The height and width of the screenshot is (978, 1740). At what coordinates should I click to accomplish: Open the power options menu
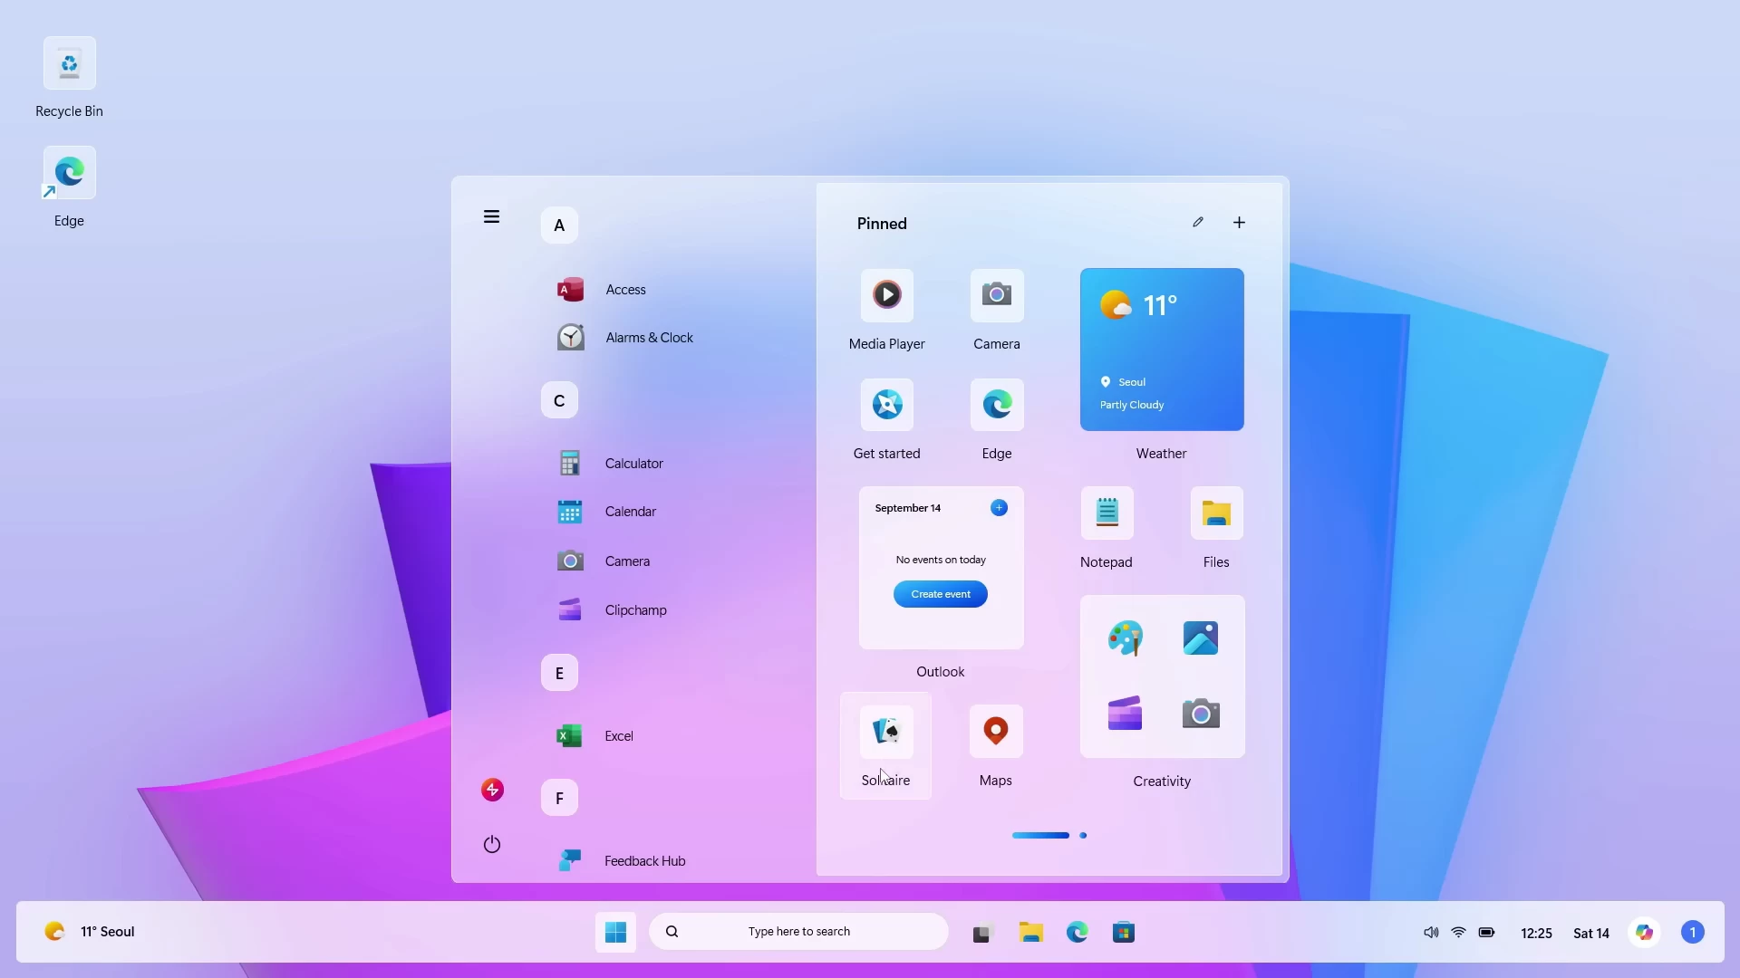click(492, 843)
